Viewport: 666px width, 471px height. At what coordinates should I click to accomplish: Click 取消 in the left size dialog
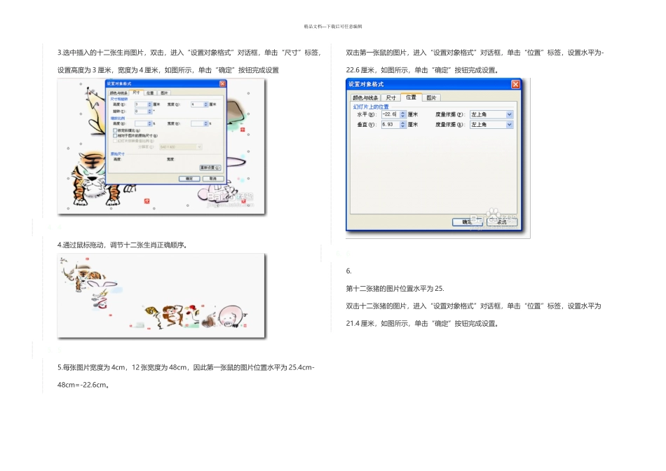tap(213, 179)
